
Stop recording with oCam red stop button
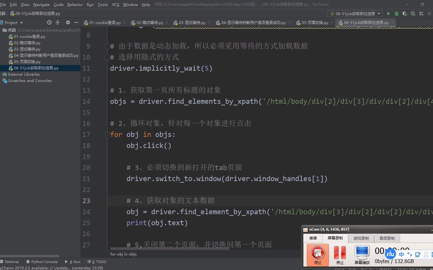tap(318, 255)
